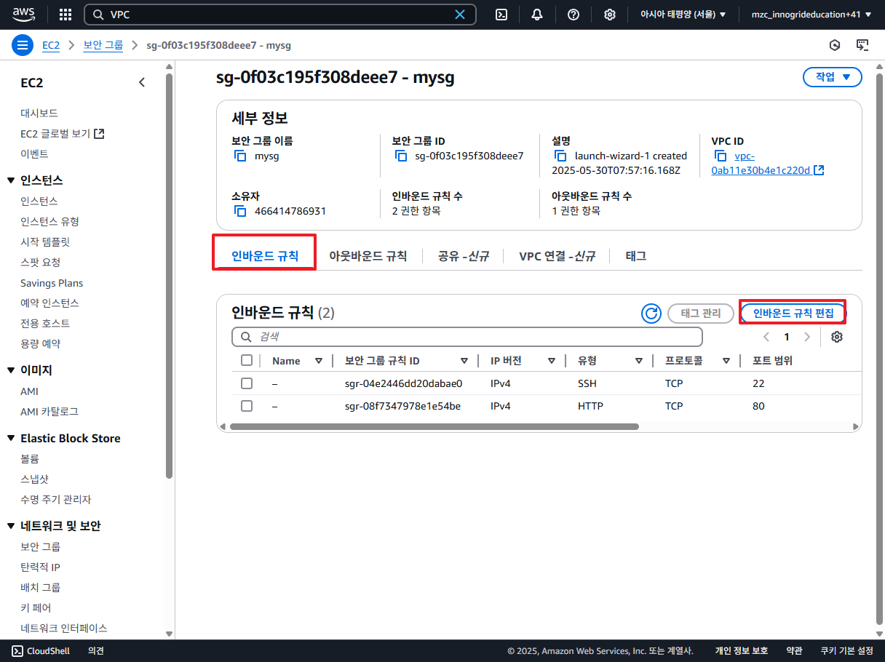Collapse the Elastic Block Store section
This screenshot has height=662, width=885.
click(11, 438)
